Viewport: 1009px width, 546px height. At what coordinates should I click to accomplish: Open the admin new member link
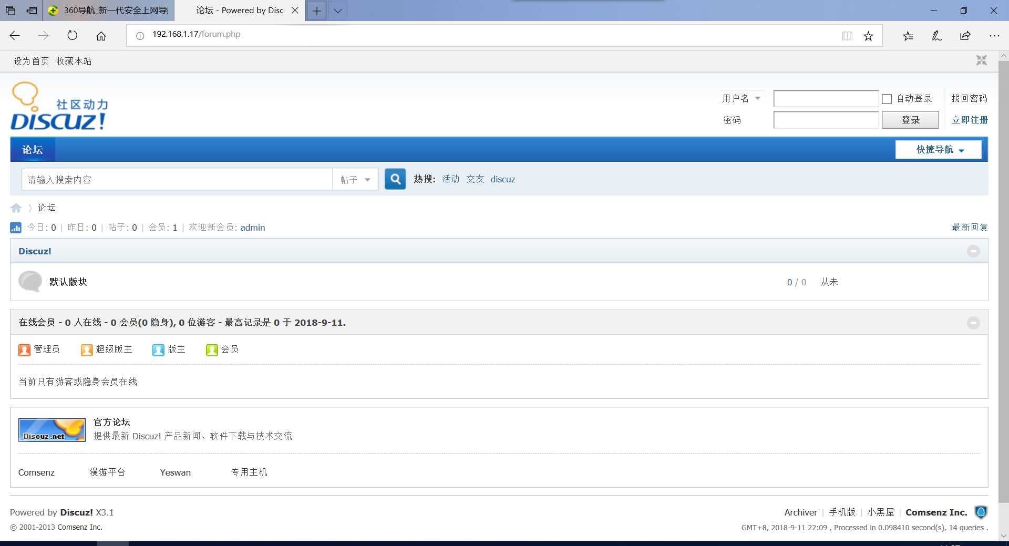[x=253, y=228]
